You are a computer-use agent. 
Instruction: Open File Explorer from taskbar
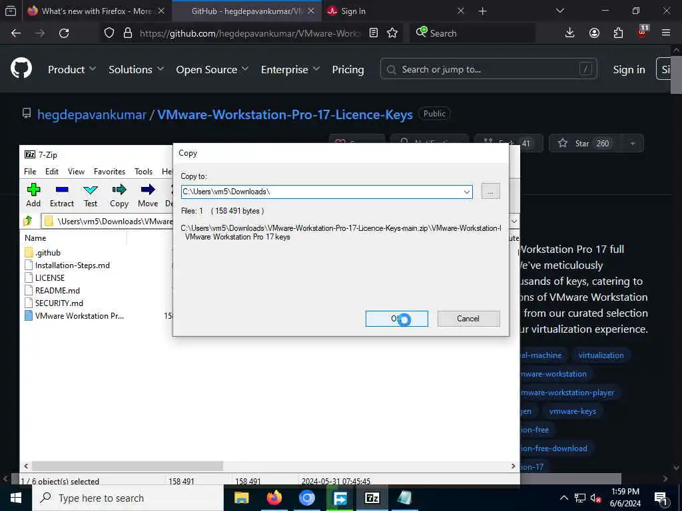[x=241, y=498]
